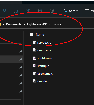
Task: Click the Share icon in the toolbar
Action: 40,11
